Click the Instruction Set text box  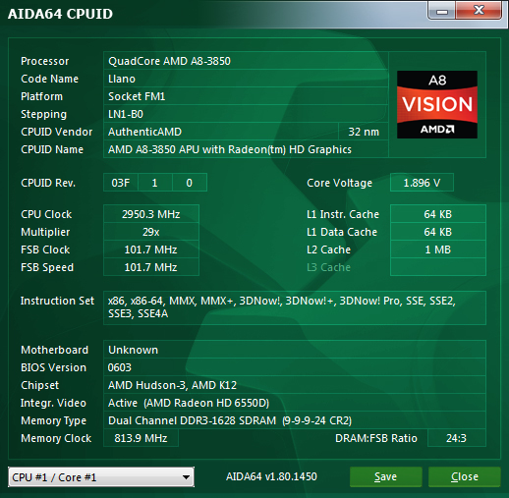pyautogui.click(x=295, y=307)
